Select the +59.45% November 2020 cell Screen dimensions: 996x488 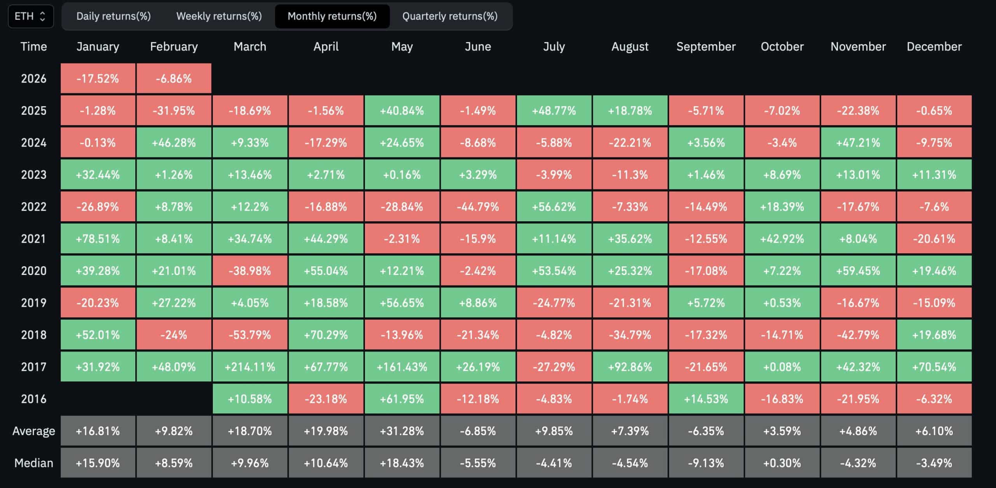[858, 270]
